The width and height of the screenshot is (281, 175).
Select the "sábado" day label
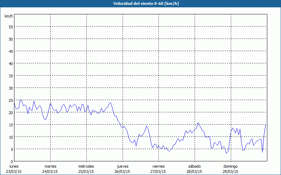pyautogui.click(x=194, y=166)
